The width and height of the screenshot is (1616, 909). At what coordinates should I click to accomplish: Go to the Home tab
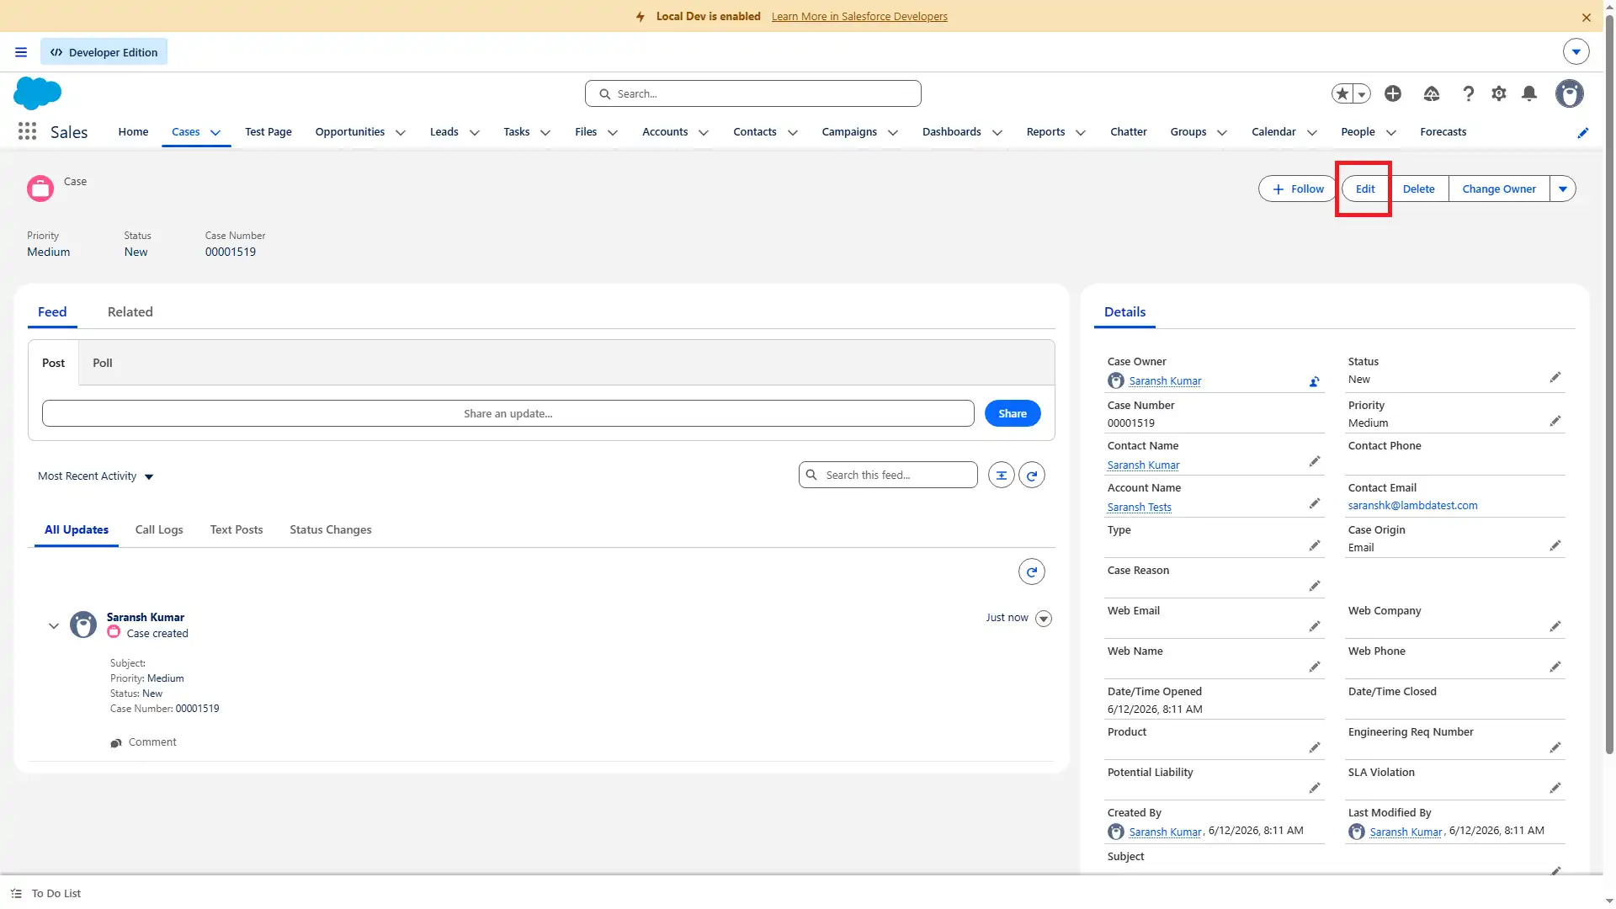coord(133,132)
